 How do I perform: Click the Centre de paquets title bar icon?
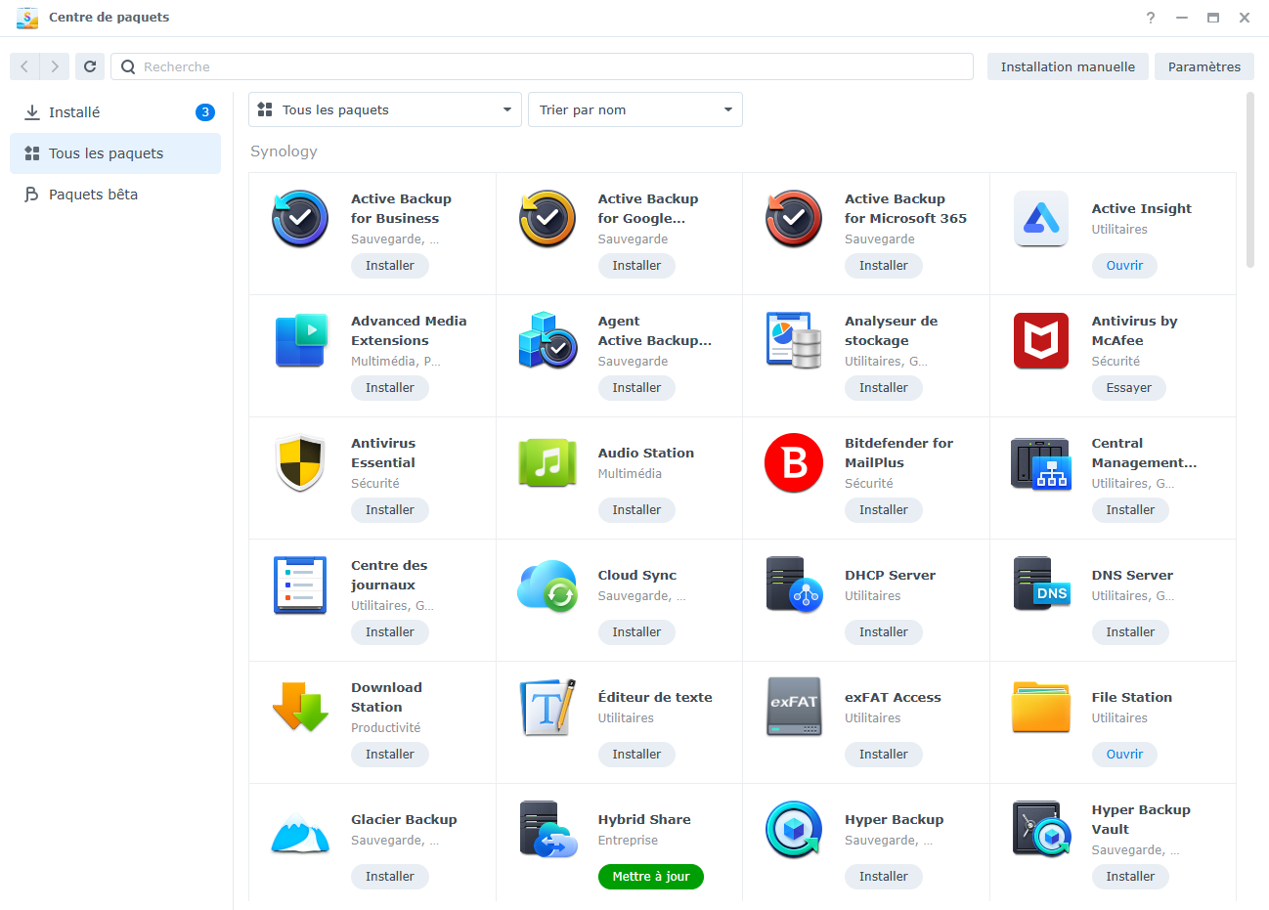tap(26, 18)
